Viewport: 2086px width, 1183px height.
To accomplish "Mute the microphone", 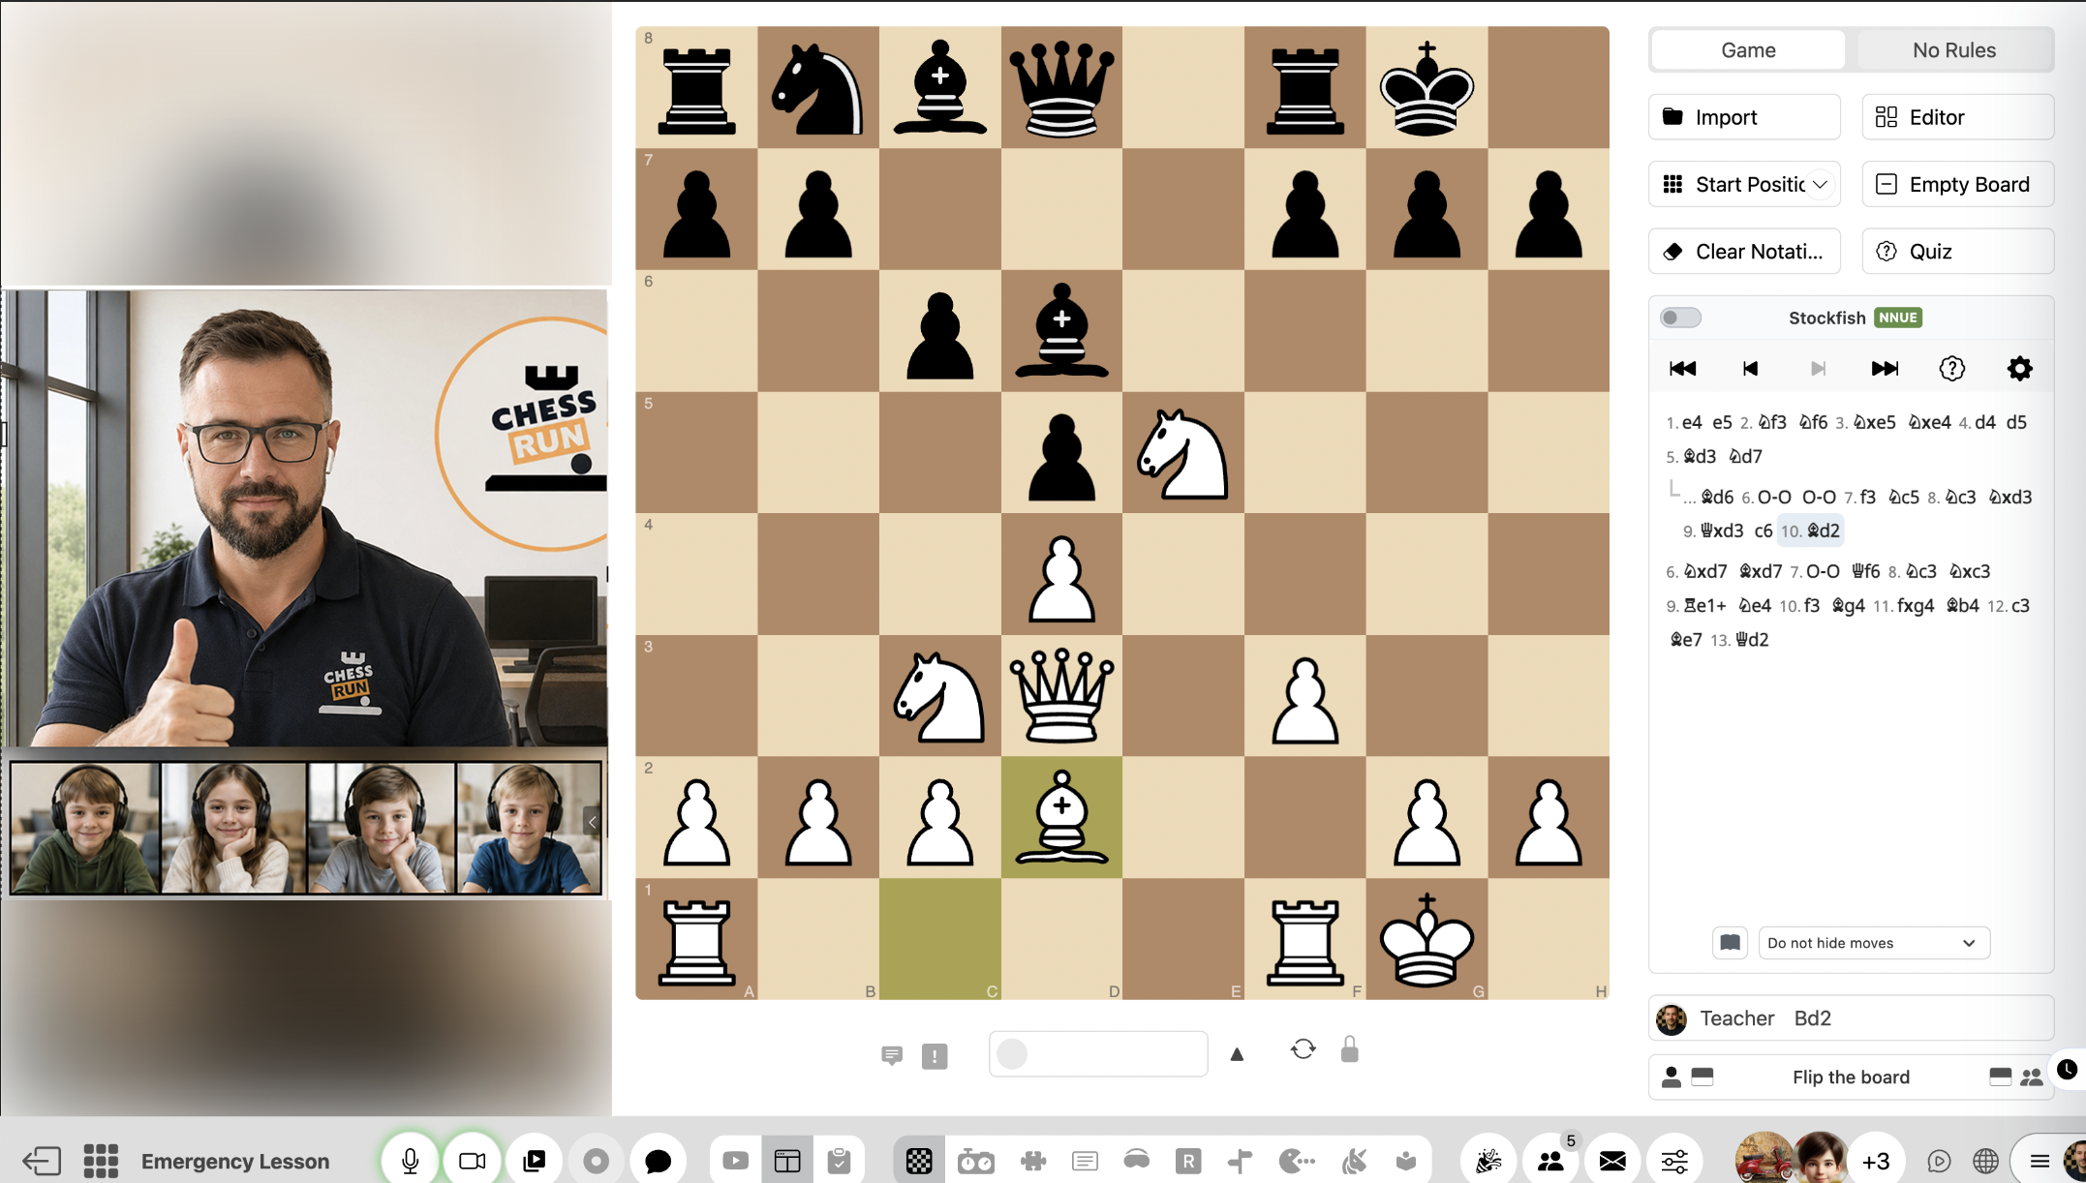I will (x=411, y=1160).
